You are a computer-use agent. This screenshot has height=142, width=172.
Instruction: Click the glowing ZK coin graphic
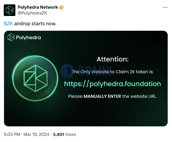click(35, 78)
